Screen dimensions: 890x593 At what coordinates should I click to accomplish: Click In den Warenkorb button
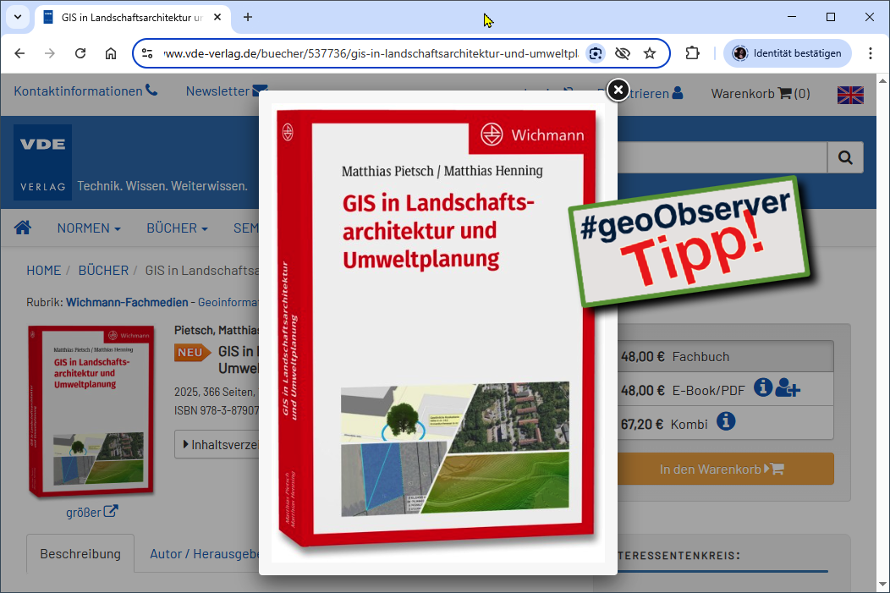tap(725, 469)
